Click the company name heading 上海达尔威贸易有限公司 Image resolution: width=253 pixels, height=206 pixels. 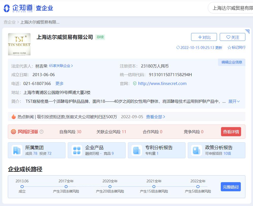click(x=65, y=37)
